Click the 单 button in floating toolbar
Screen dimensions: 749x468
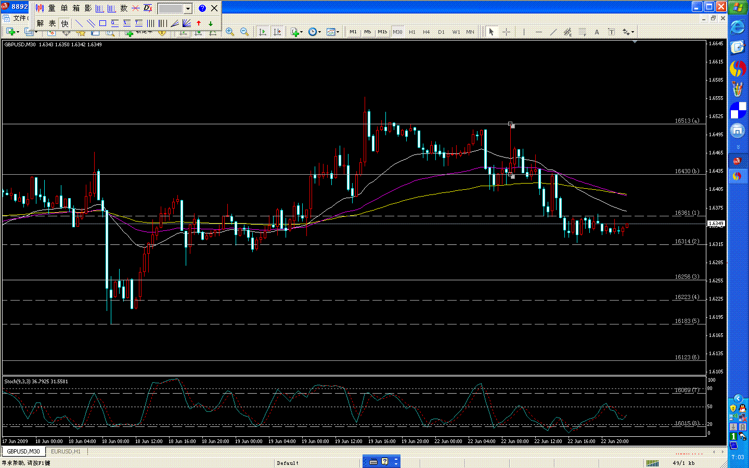64,8
